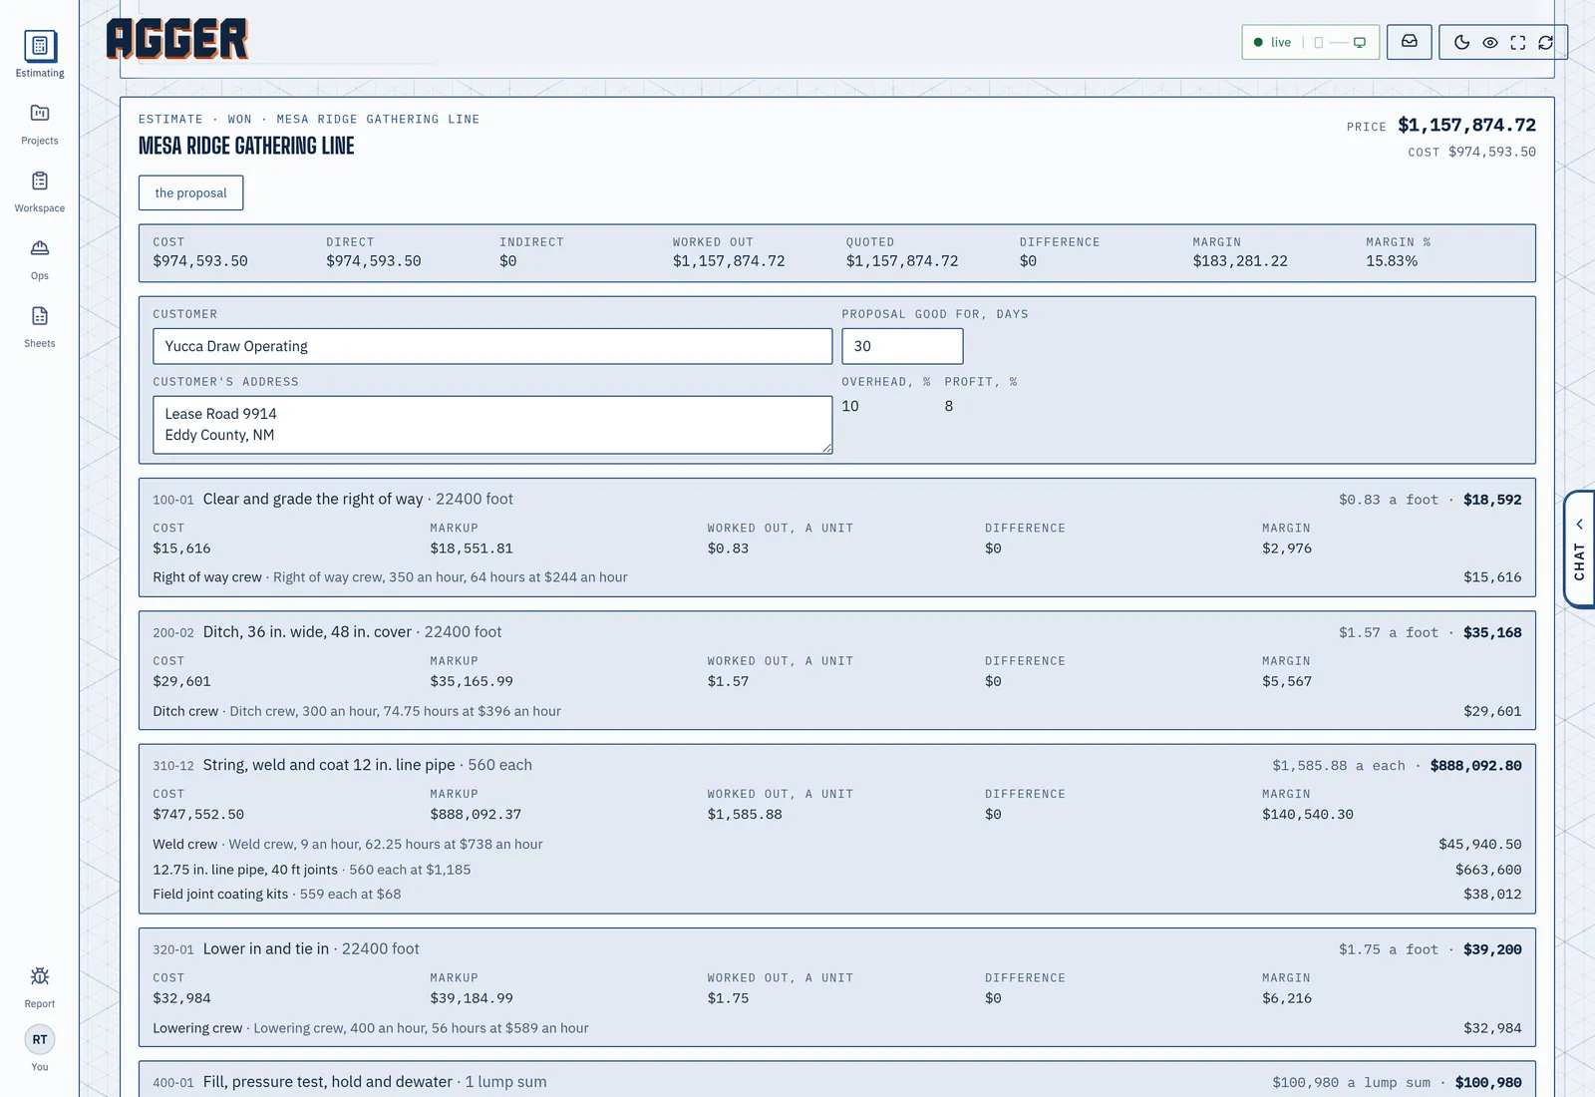
Task: Click the overhead percent value 10
Action: pos(850,406)
